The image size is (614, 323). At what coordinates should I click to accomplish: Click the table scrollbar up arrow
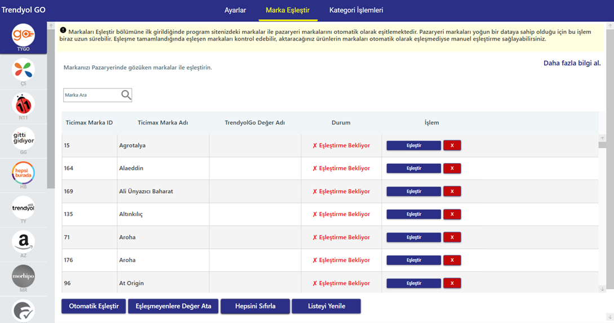click(x=602, y=138)
